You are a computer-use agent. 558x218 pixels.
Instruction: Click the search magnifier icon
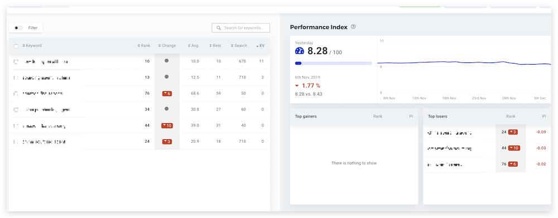click(219, 28)
